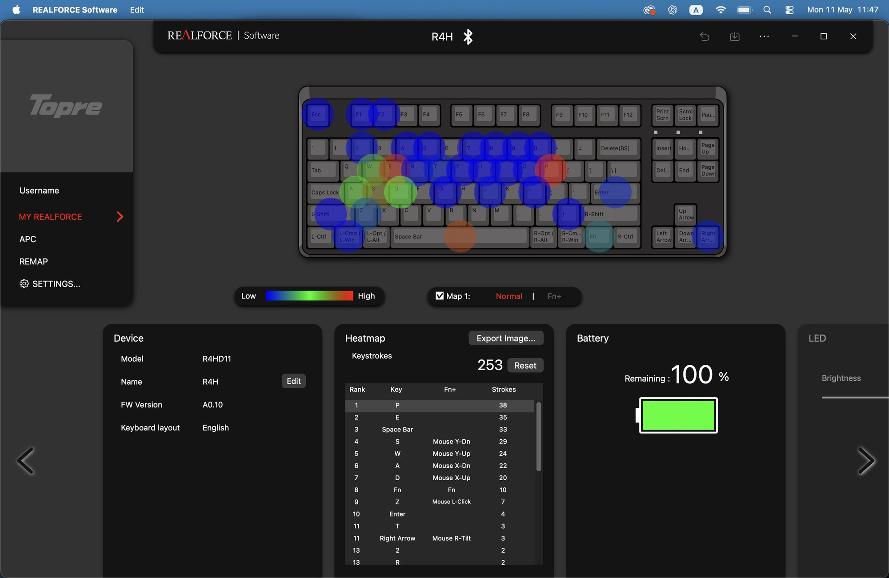
Task: Reset the keystroke count
Action: click(525, 365)
